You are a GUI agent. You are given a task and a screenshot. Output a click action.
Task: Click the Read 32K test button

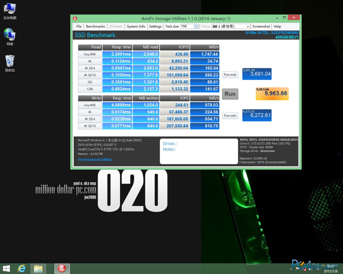(90, 82)
